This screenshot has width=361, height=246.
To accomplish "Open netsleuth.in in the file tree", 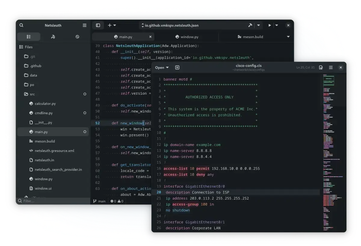I will [53, 160].
